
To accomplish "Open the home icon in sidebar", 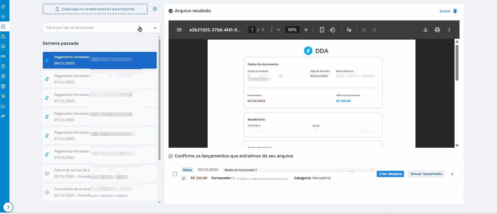I will 3,7.
